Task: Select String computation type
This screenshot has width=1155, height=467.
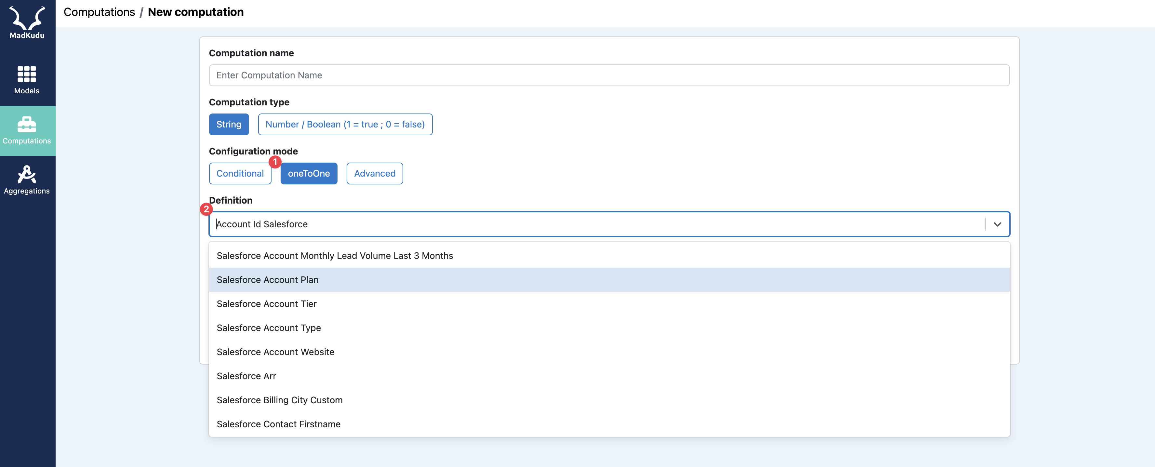Action: [x=229, y=124]
